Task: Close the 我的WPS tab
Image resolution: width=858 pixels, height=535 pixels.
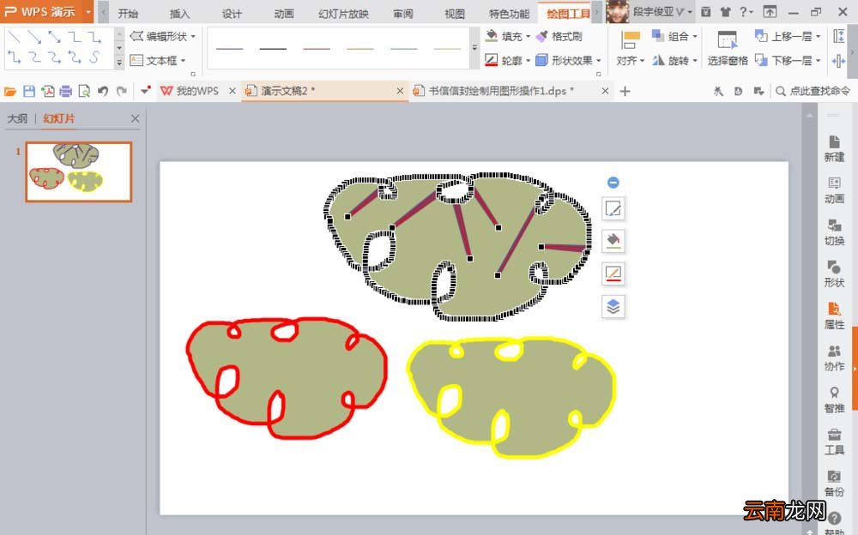Action: point(232,91)
